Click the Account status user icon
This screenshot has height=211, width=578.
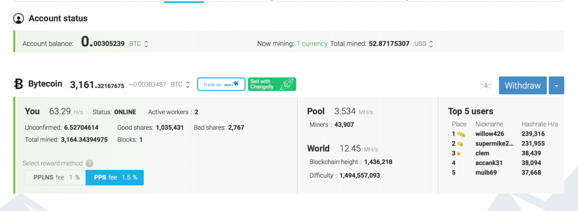point(19,19)
